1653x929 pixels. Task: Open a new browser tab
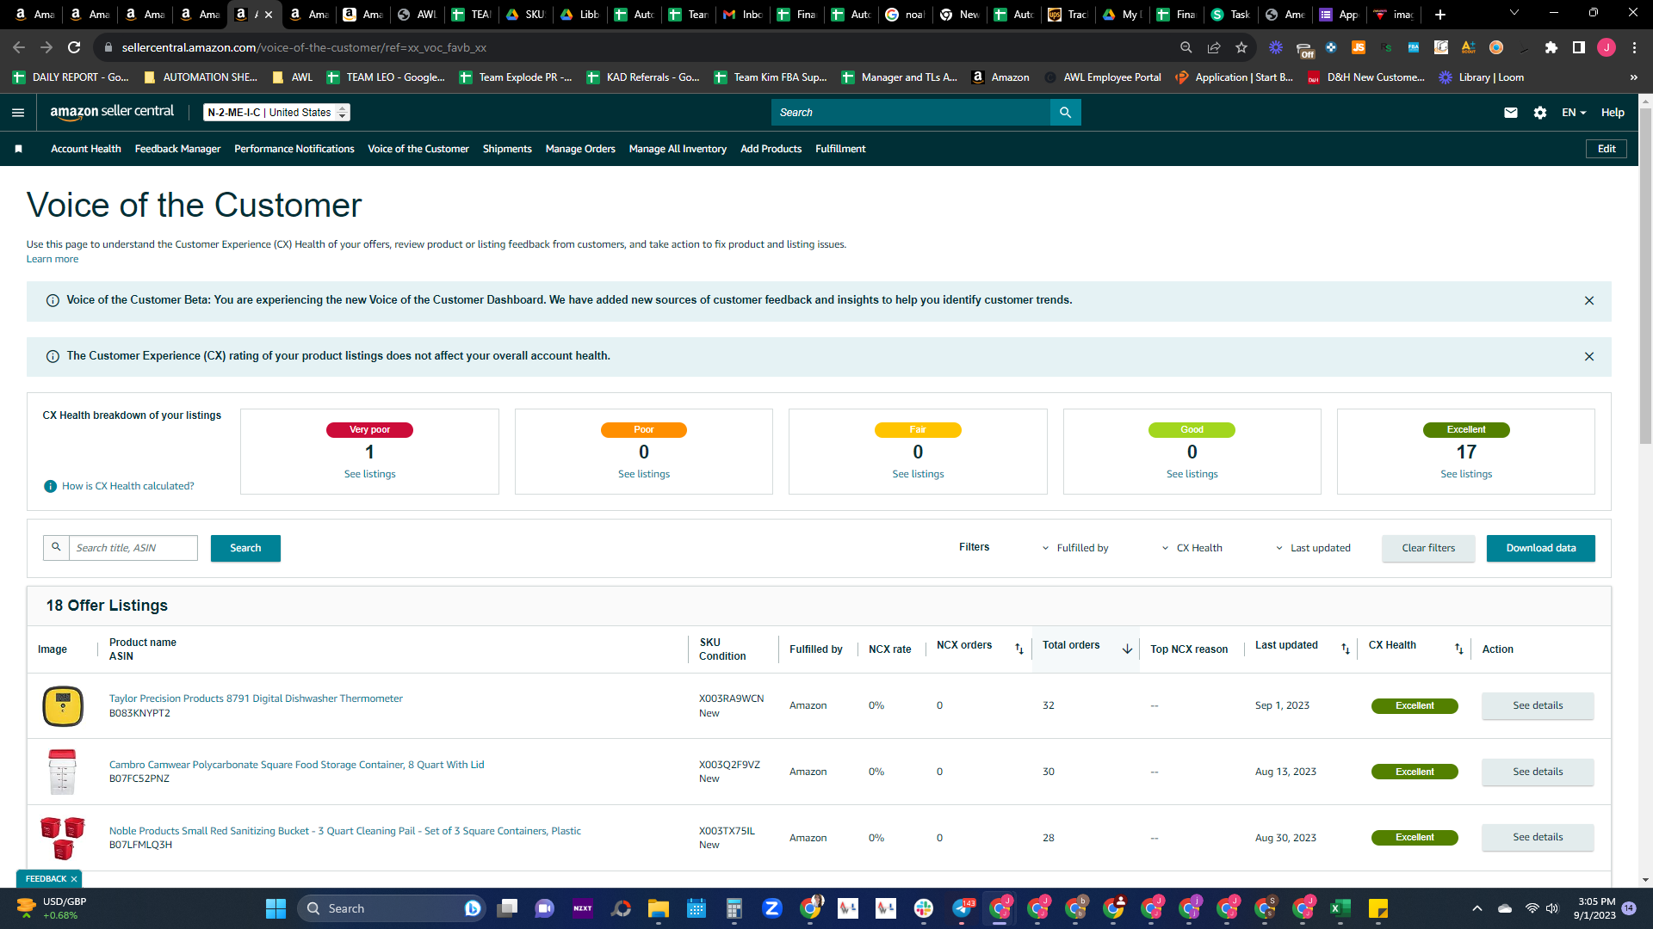pos(1440,15)
